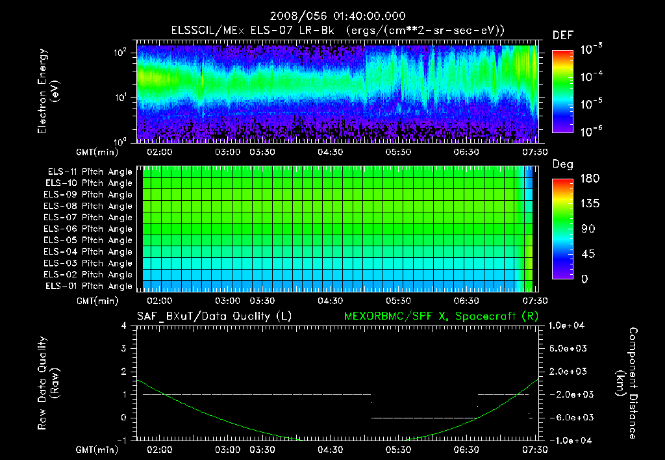Viewport: 665px width, 460px height.
Task: Click the SAF_BXuT/Data Quality (L) label
Action: [x=213, y=316]
